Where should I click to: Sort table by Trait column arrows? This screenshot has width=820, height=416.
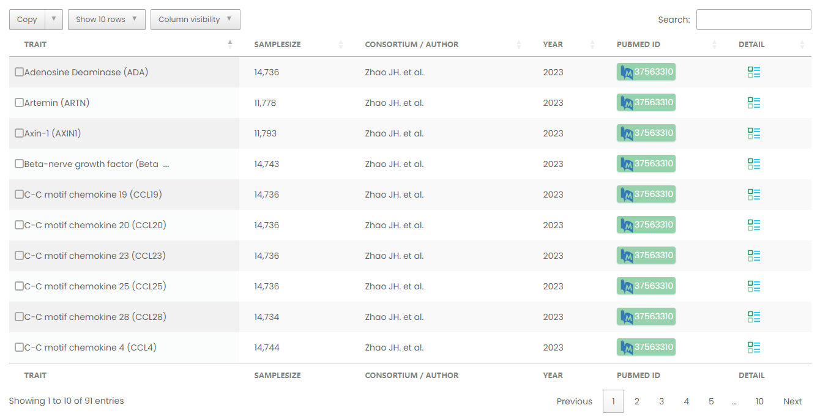tap(230, 44)
